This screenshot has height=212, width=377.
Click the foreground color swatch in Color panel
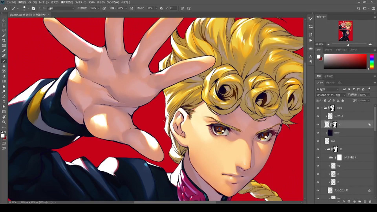[x=318, y=57]
